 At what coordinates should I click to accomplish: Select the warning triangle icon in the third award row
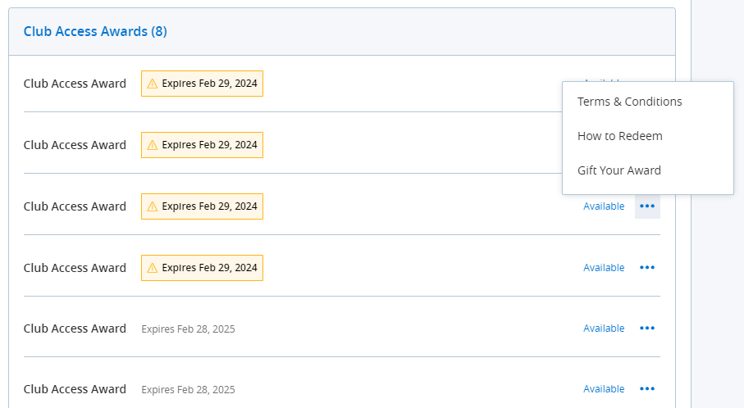pyautogui.click(x=152, y=206)
